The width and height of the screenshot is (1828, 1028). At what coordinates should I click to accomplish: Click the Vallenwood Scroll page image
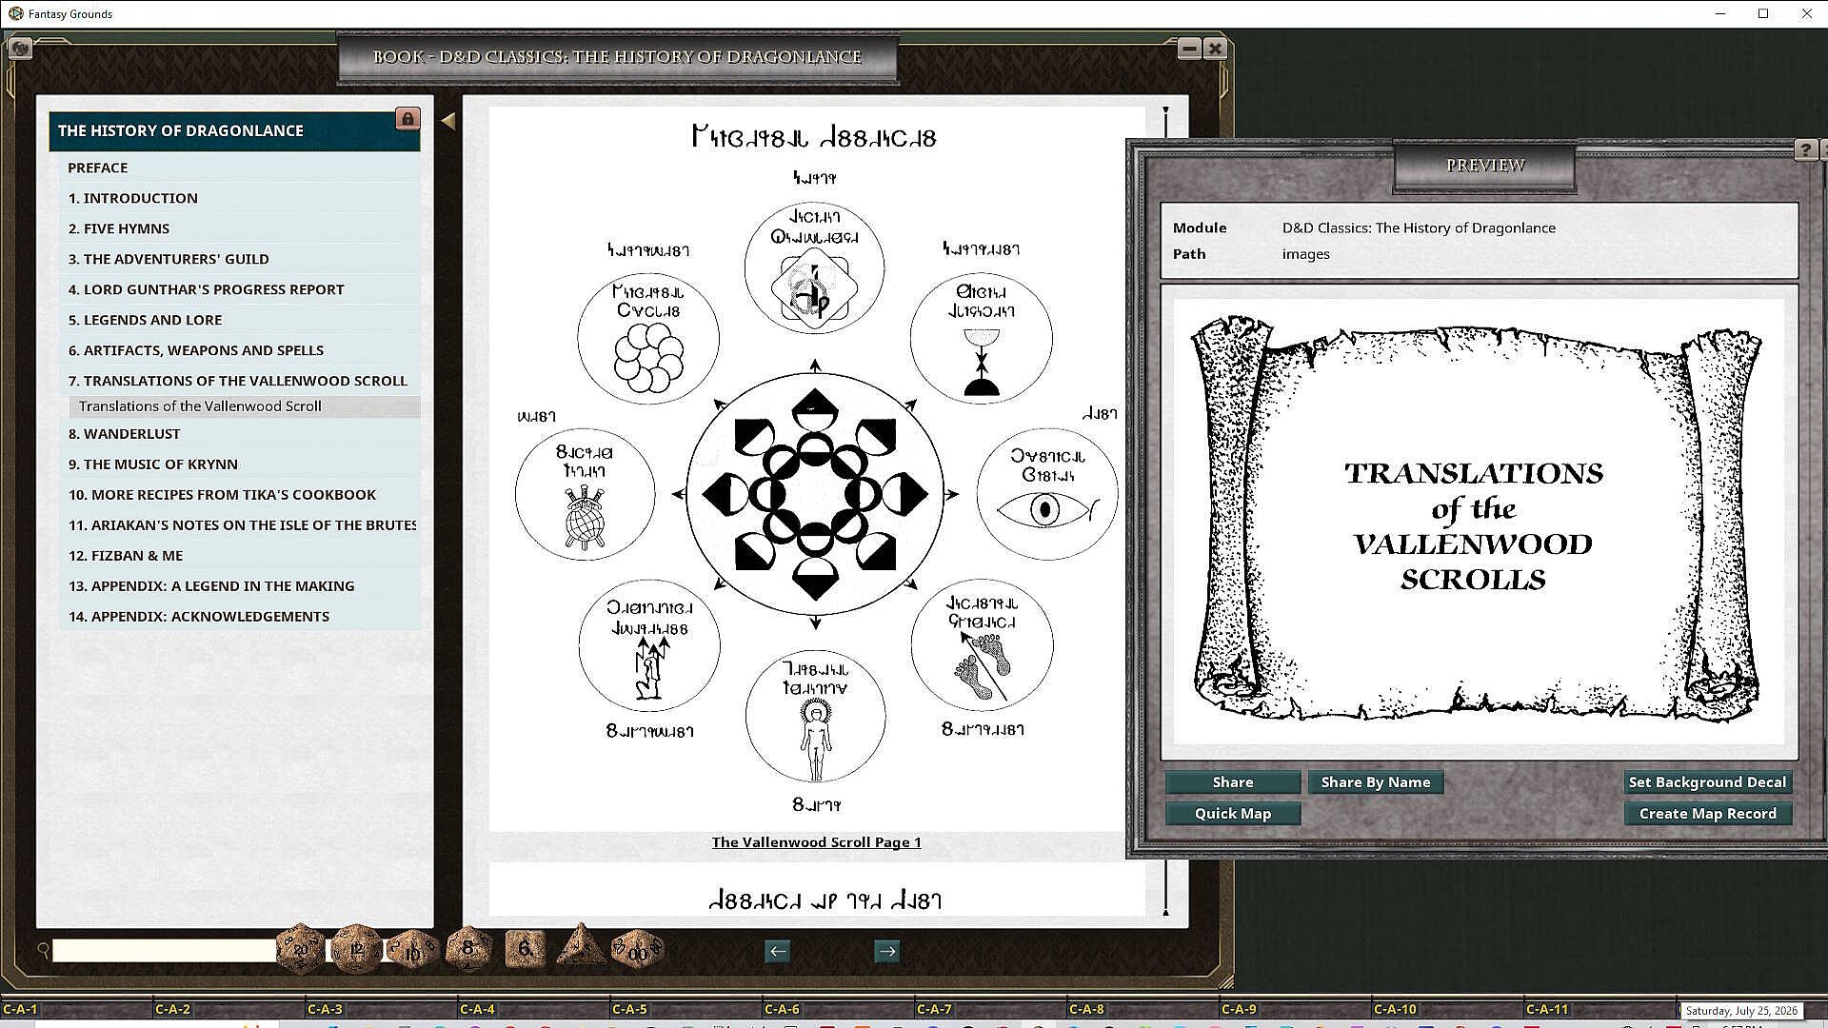click(x=816, y=468)
